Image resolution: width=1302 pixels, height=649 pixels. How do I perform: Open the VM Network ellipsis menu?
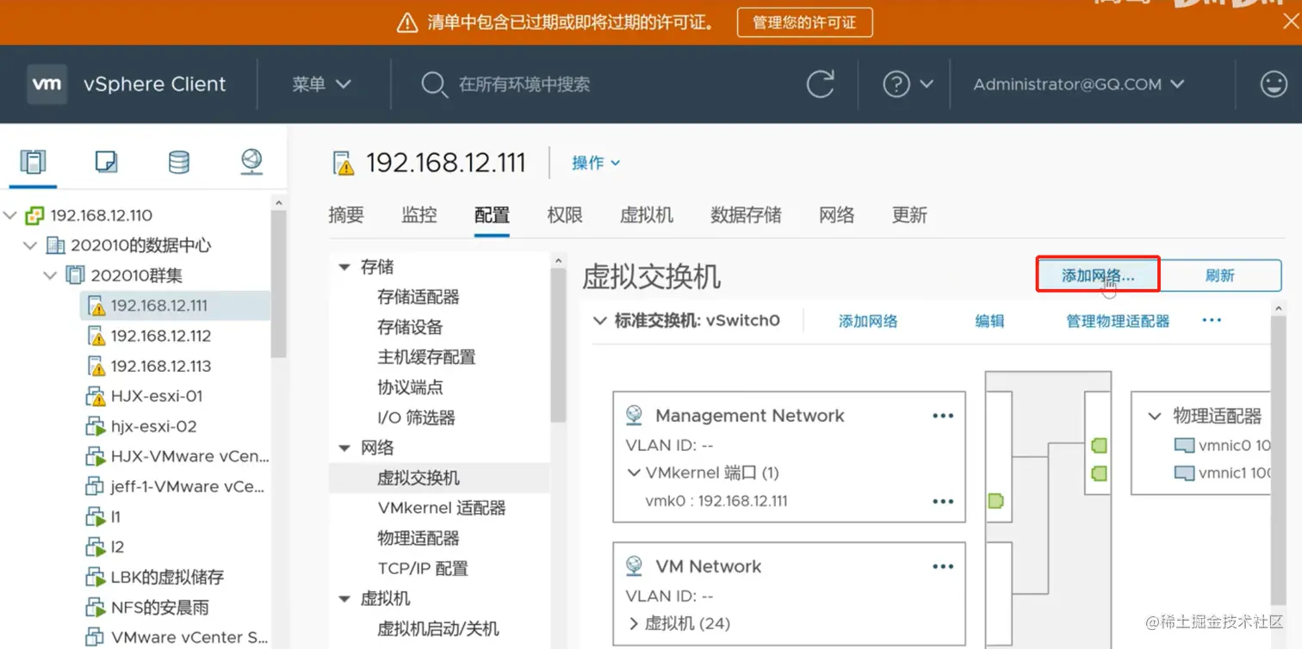coord(943,566)
